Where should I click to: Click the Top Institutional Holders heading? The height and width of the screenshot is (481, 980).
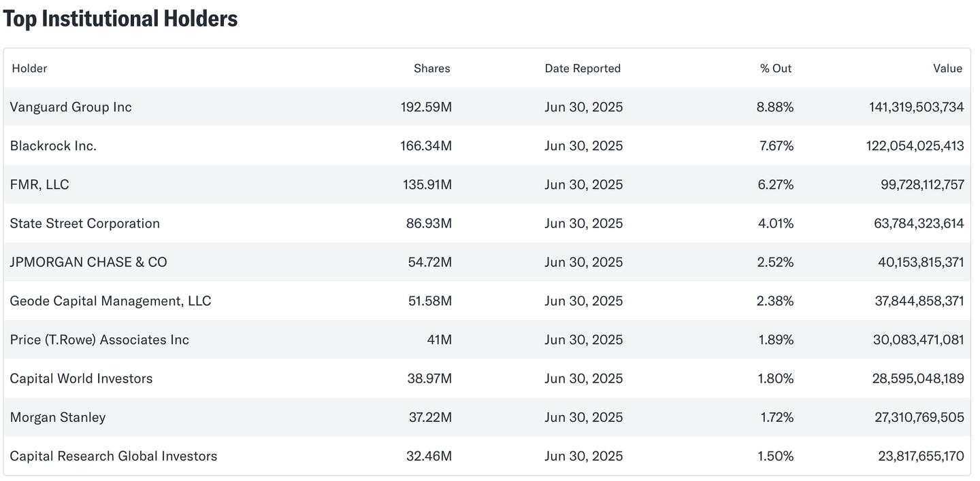tap(120, 19)
